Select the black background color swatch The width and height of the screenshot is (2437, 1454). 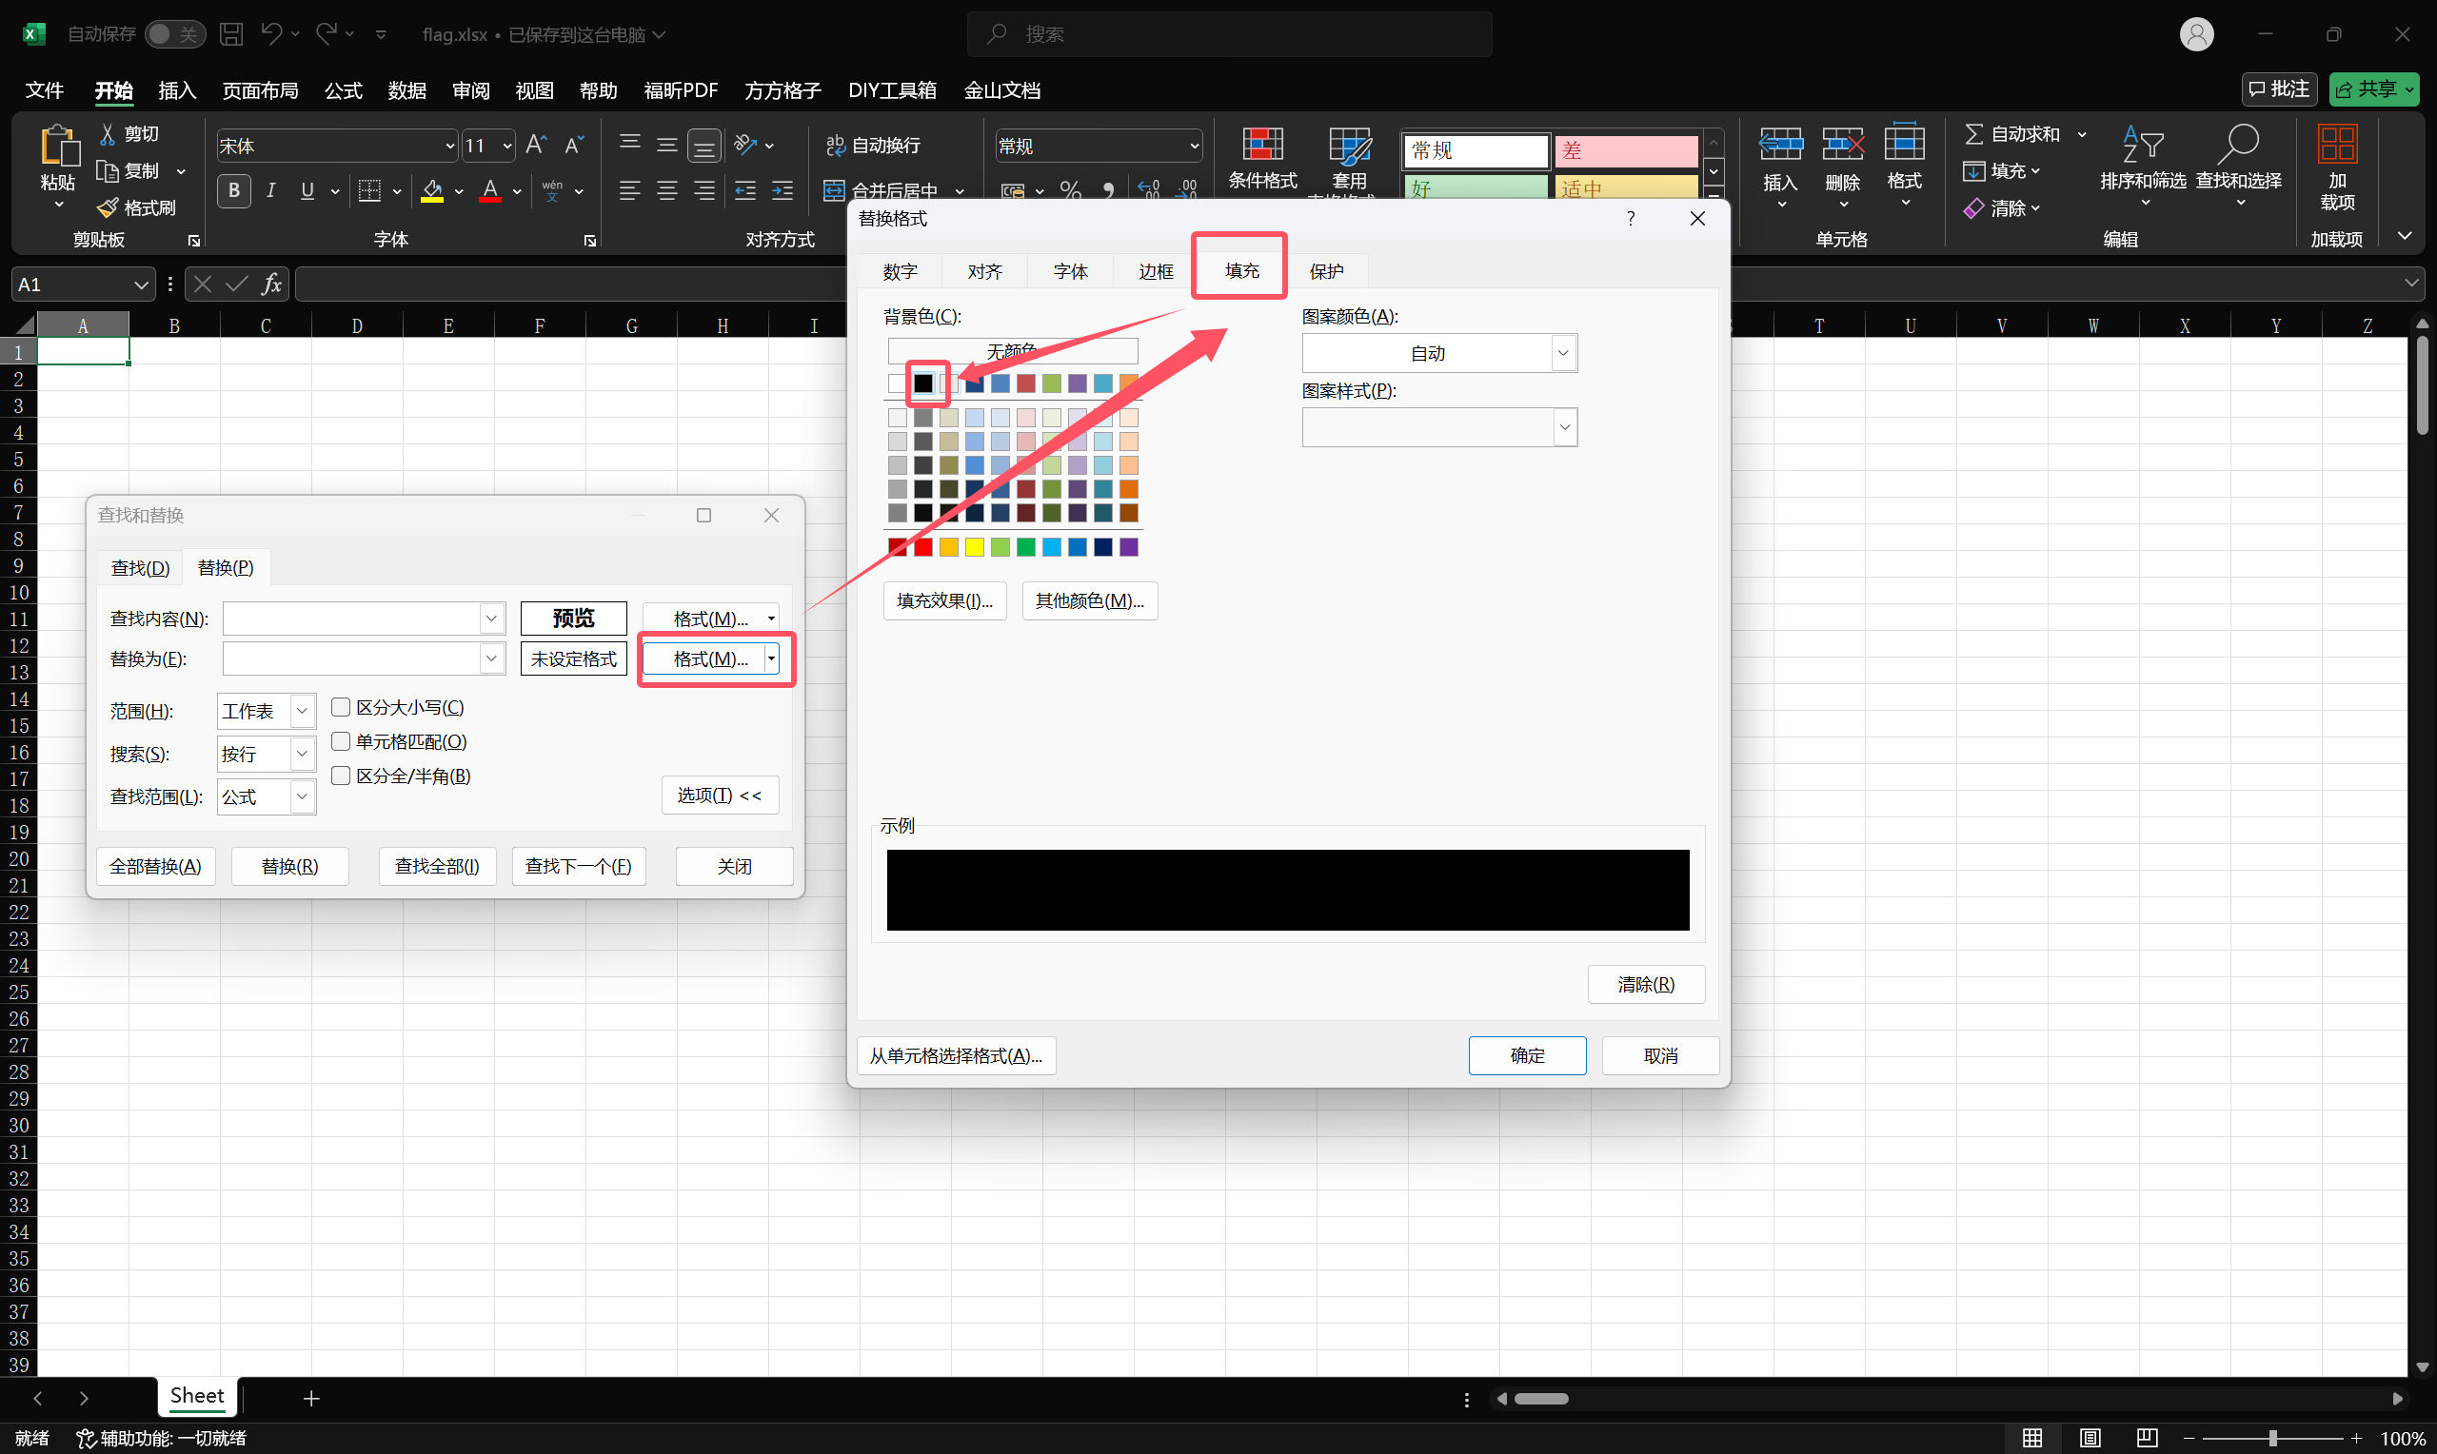click(923, 383)
